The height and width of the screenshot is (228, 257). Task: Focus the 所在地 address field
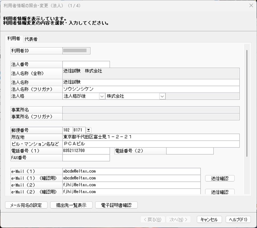pyautogui.click(x=151, y=137)
